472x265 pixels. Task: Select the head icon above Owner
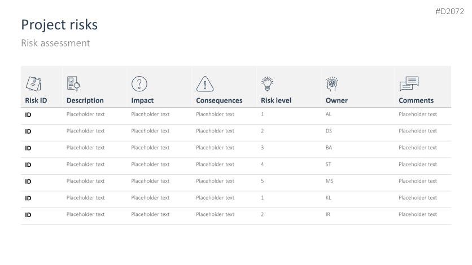[x=332, y=83]
